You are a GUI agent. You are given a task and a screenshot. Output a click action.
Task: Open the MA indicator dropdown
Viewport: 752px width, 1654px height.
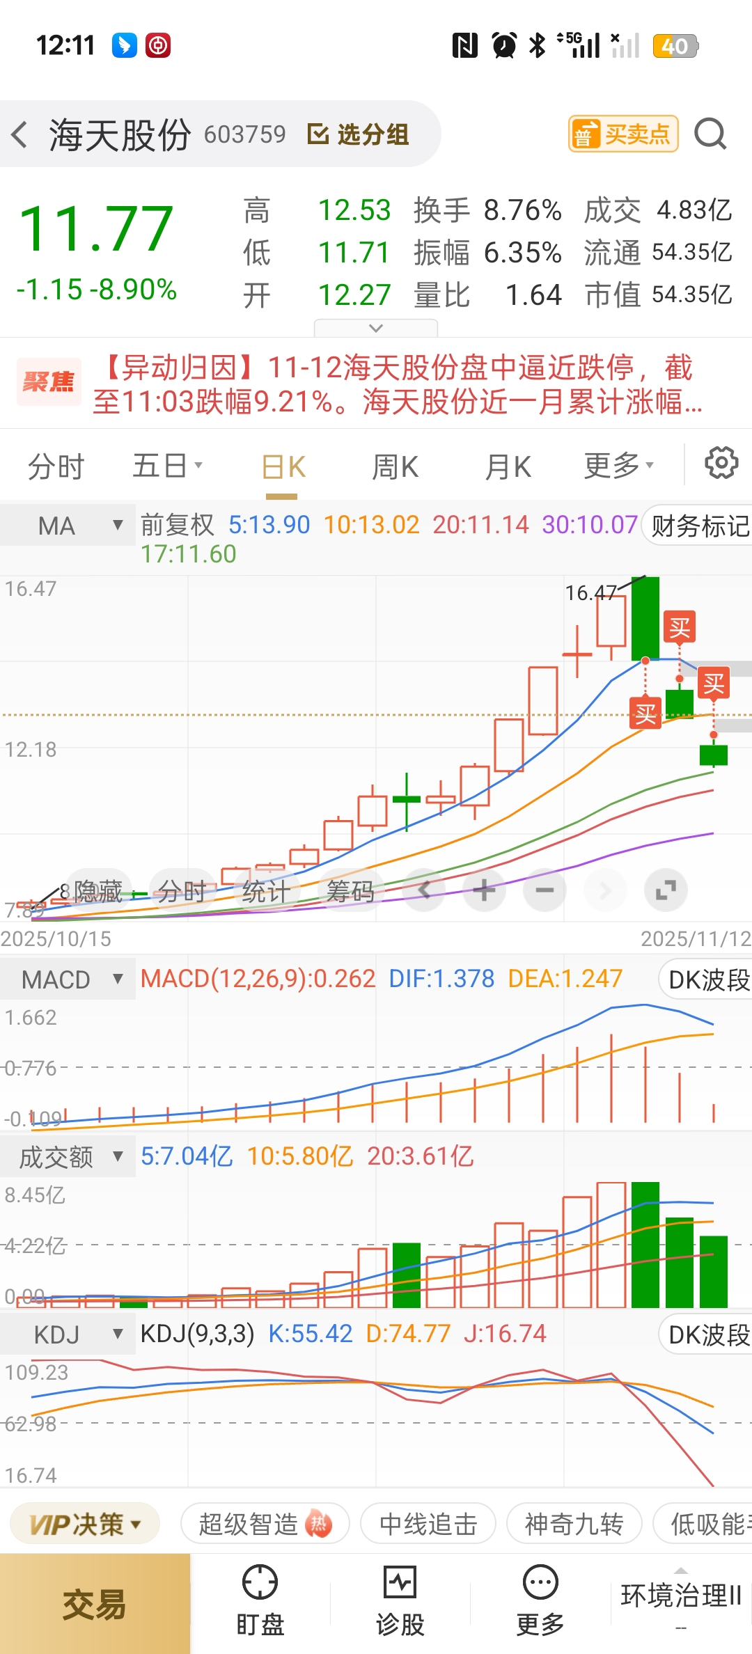tap(68, 526)
